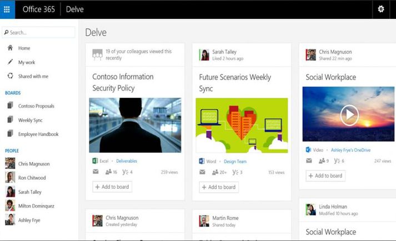Select Milton Dominquez name in People list
The image size is (396, 241).
pyautogui.click(x=36, y=206)
